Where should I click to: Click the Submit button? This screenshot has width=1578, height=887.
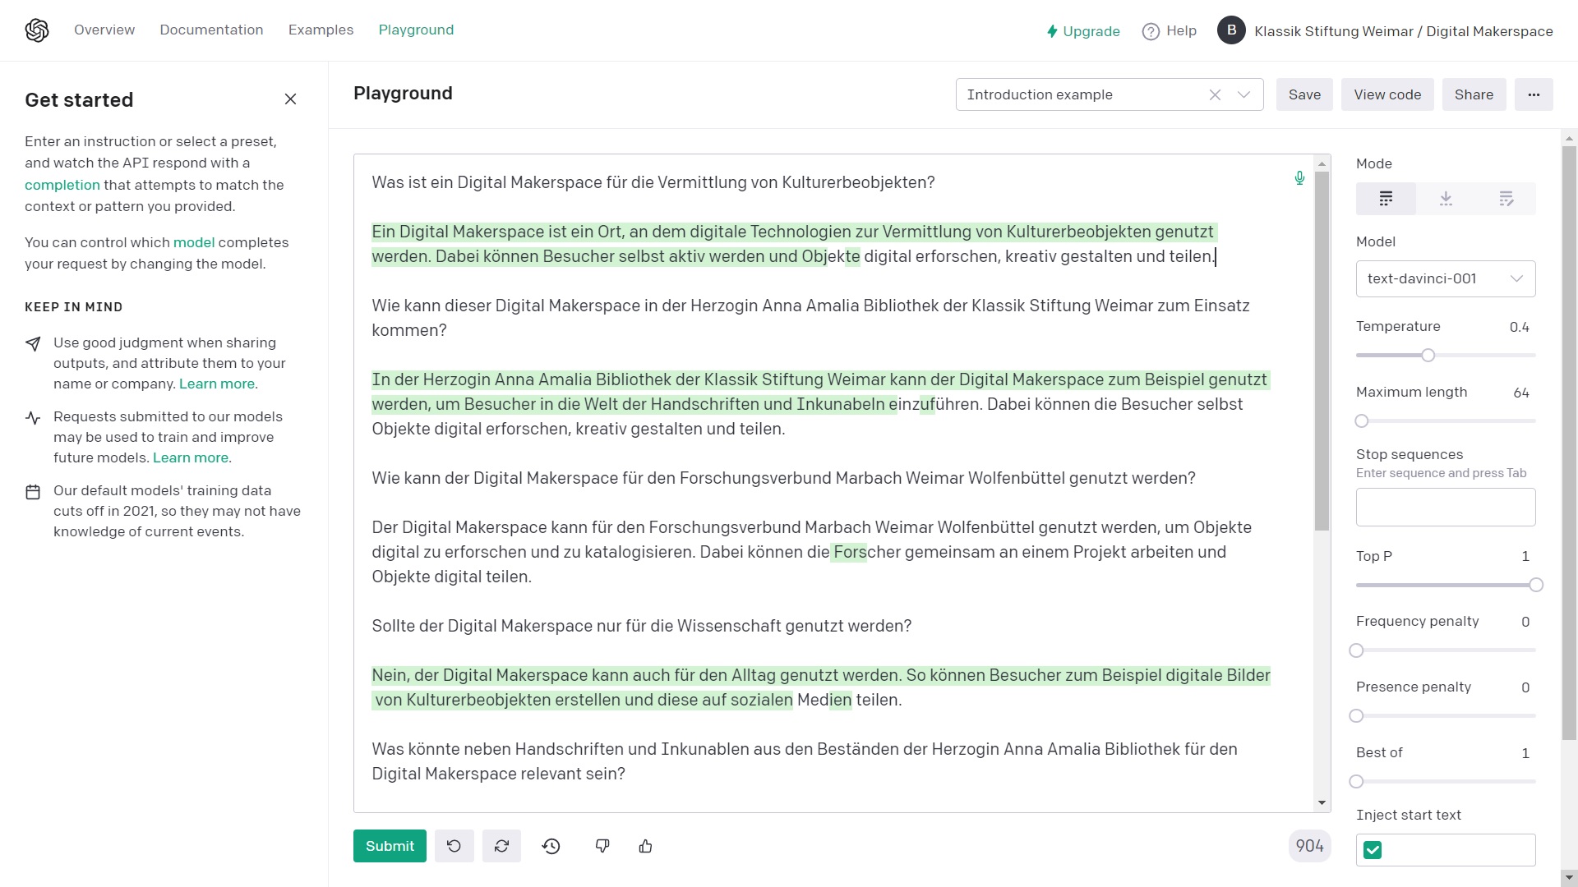[x=390, y=846]
